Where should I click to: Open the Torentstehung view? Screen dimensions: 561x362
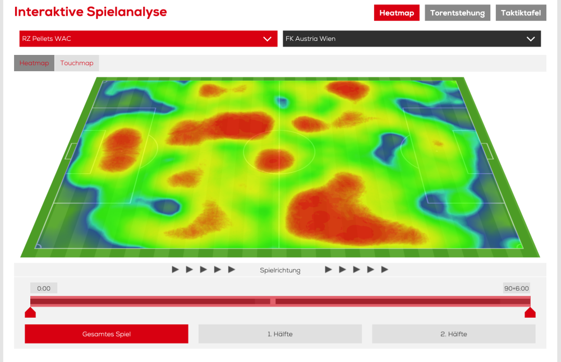click(457, 13)
